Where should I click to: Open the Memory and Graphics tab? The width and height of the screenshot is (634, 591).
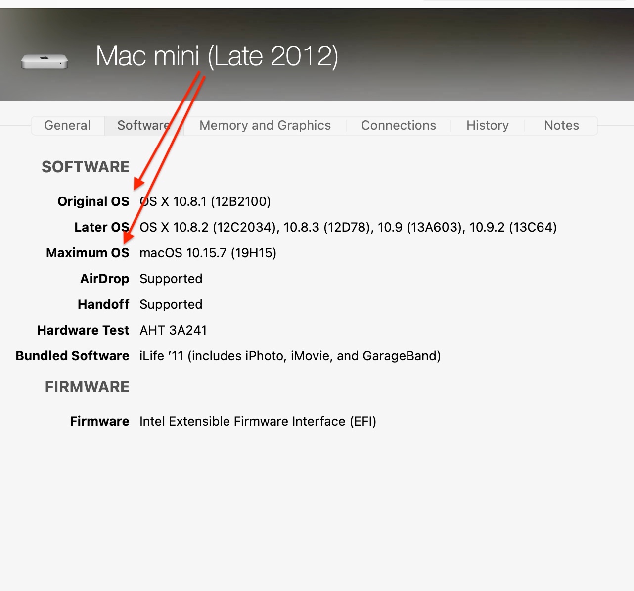click(x=265, y=126)
